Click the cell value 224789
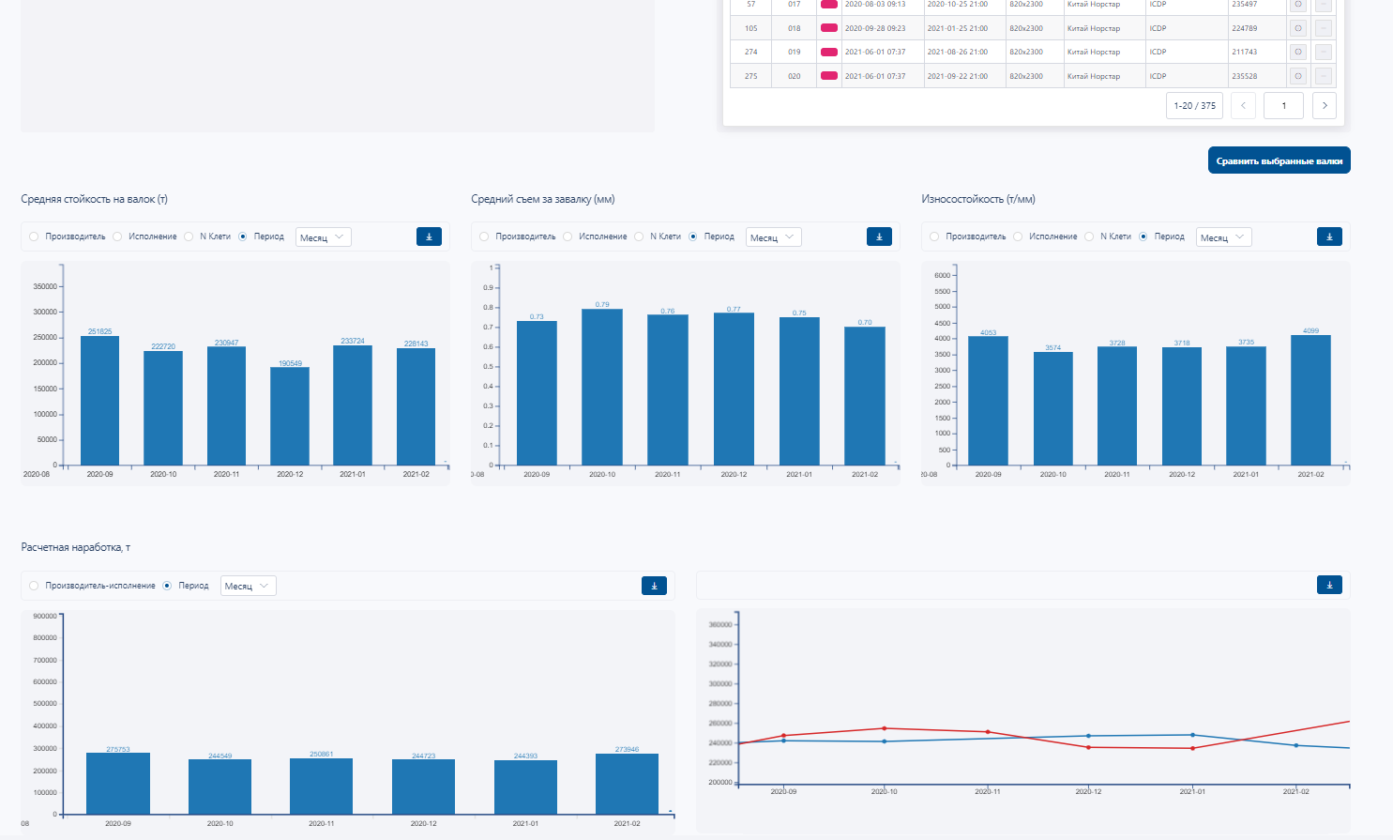Viewport: 1393px width, 840px height. 1245,28
